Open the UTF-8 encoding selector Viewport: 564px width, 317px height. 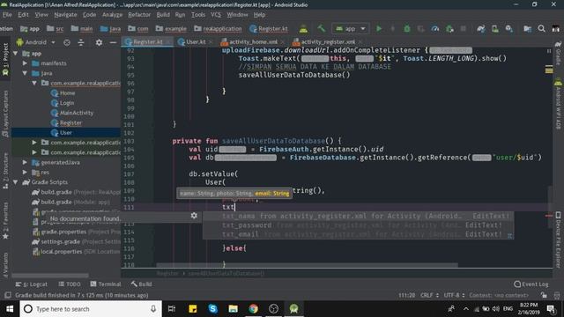454,295
